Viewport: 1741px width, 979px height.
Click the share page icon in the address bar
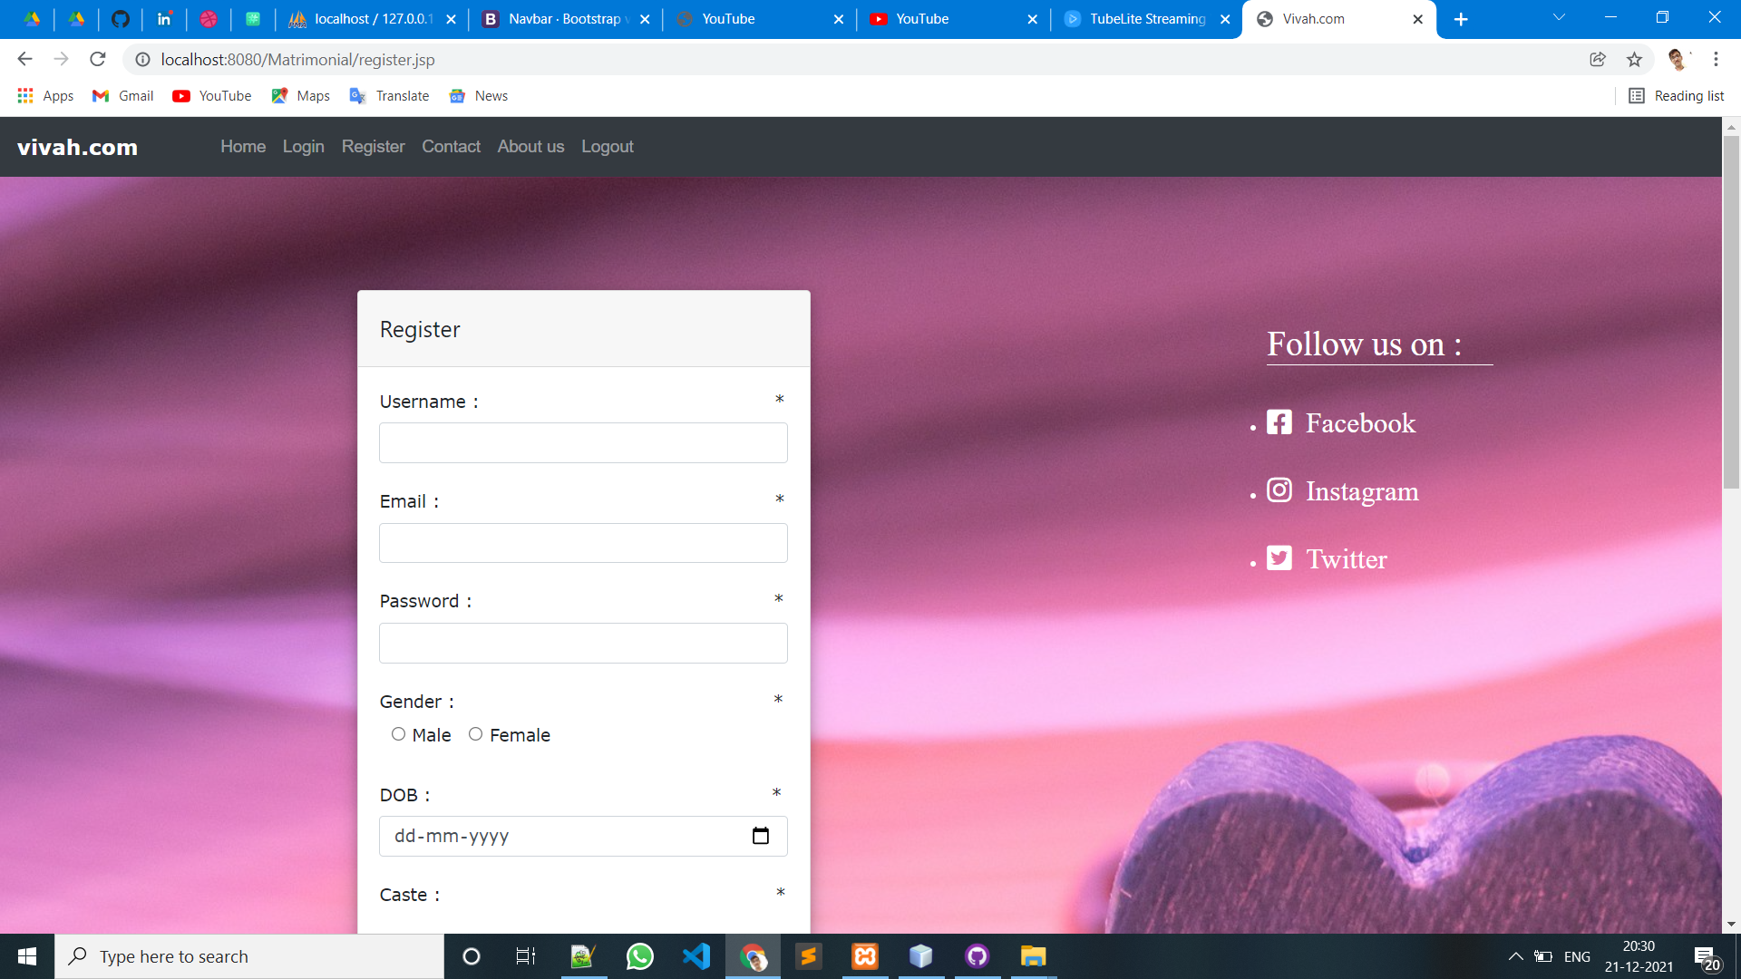point(1598,60)
